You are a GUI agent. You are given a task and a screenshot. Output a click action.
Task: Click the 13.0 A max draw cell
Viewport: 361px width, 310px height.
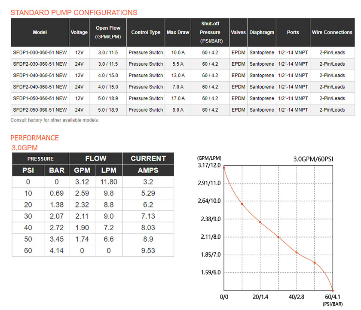(178, 76)
